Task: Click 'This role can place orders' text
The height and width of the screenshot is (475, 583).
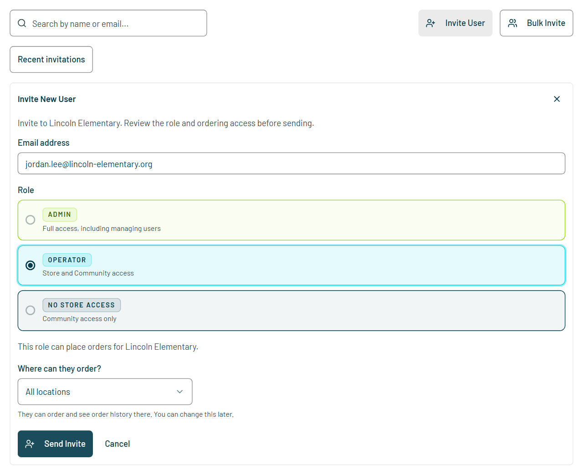Action: pos(108,347)
